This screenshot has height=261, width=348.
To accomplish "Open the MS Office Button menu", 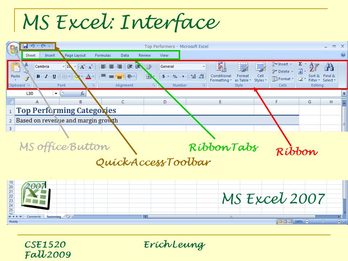I will click(14, 49).
